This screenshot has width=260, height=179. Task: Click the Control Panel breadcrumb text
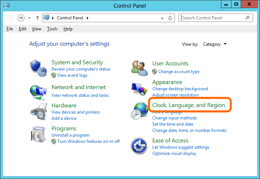pyautogui.click(x=70, y=18)
